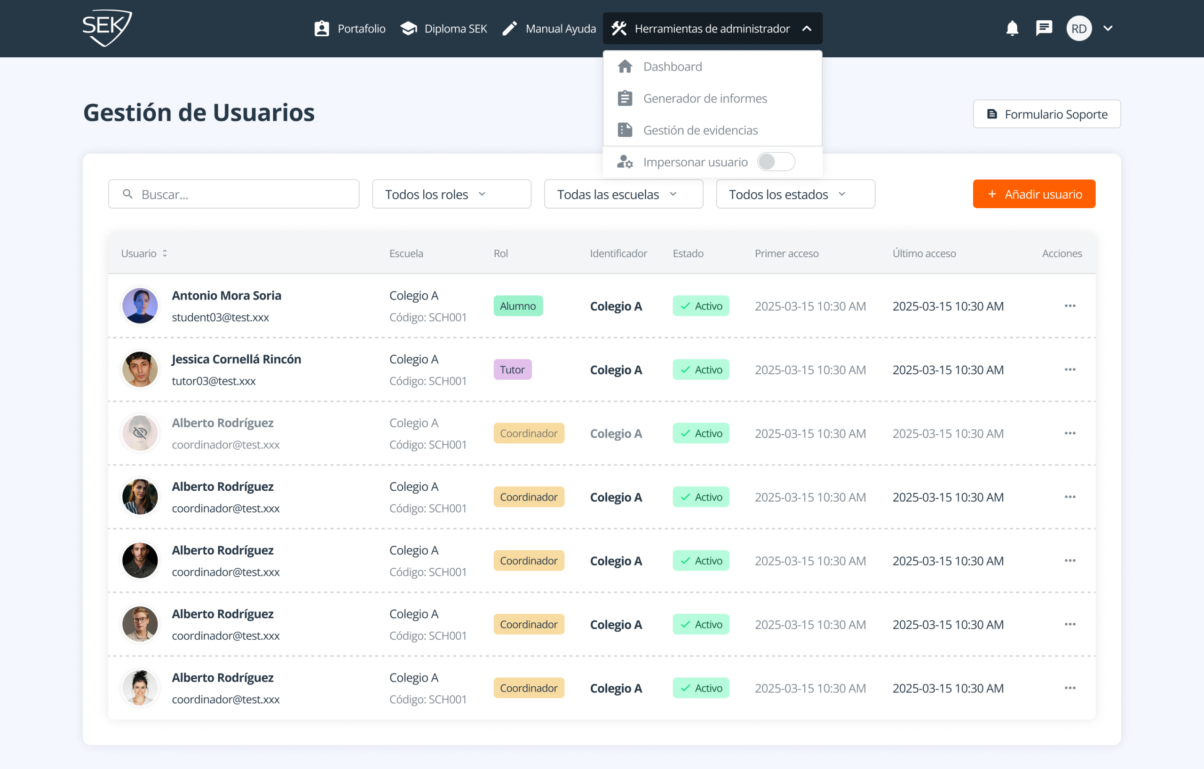The image size is (1204, 769).
Task: Expand the Todas las escuelas filter
Action: tap(623, 194)
